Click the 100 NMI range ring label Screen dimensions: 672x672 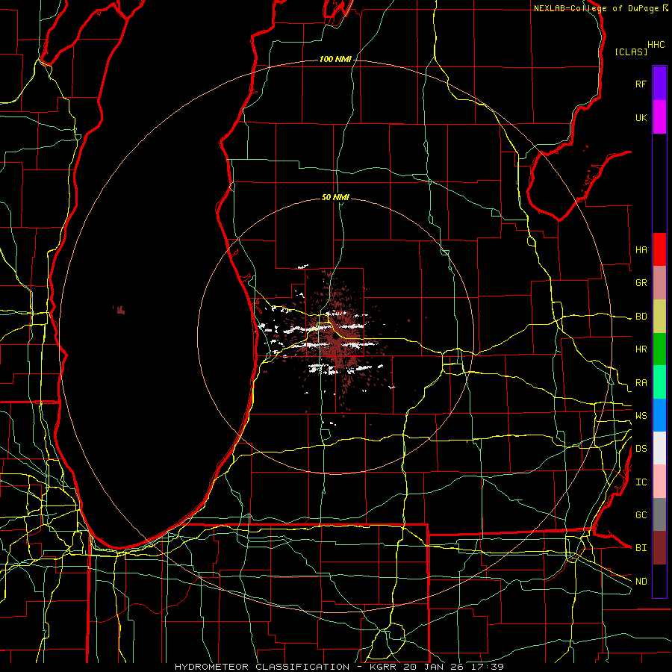pos(335,59)
